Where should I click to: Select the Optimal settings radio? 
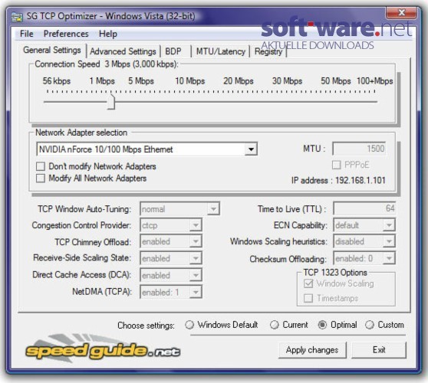click(322, 325)
